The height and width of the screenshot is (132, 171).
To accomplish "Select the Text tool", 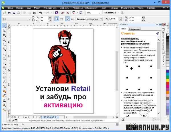I will [x=4, y=72].
